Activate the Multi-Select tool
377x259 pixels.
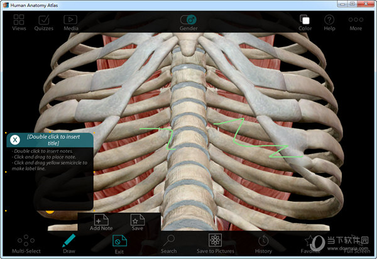click(x=26, y=243)
